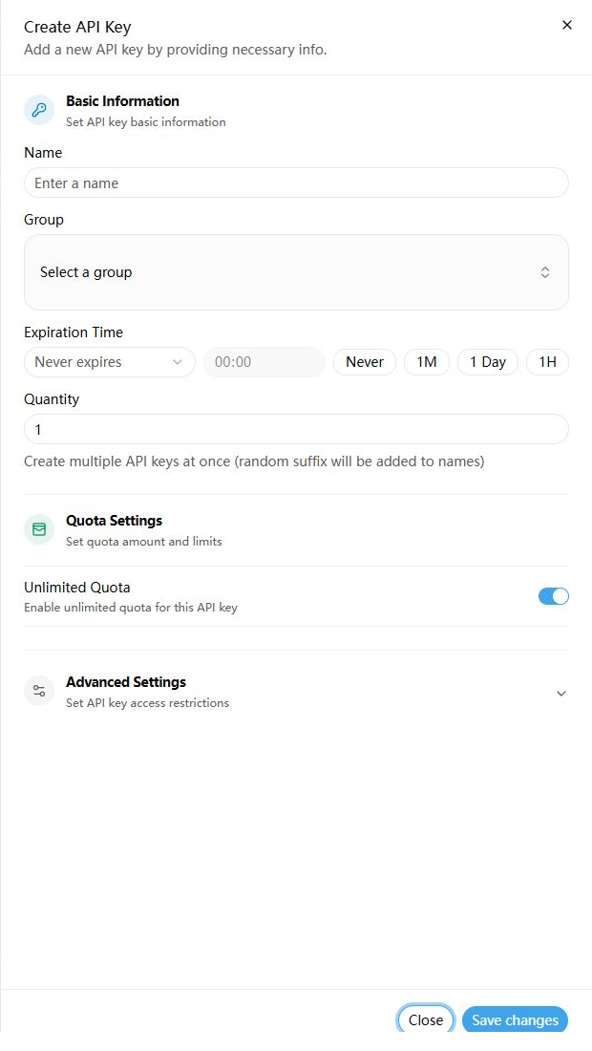
Task: Open the Never expires dropdown
Action: [110, 362]
